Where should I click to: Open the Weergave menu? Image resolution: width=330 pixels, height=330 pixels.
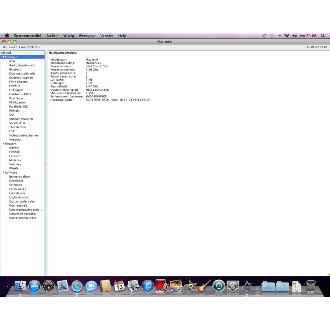pos(87,36)
